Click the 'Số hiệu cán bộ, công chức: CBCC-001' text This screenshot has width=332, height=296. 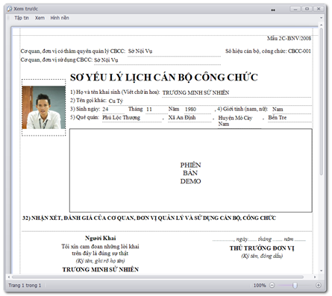(268, 51)
